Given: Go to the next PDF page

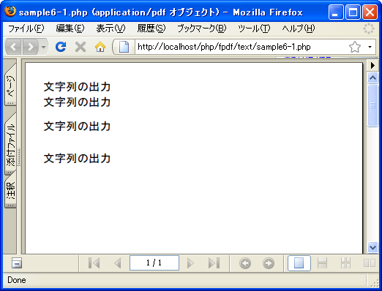Looking at the screenshot, I should click(190, 263).
